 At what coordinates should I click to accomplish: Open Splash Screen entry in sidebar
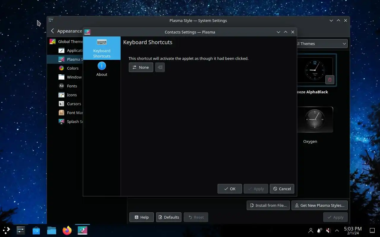pos(65,121)
